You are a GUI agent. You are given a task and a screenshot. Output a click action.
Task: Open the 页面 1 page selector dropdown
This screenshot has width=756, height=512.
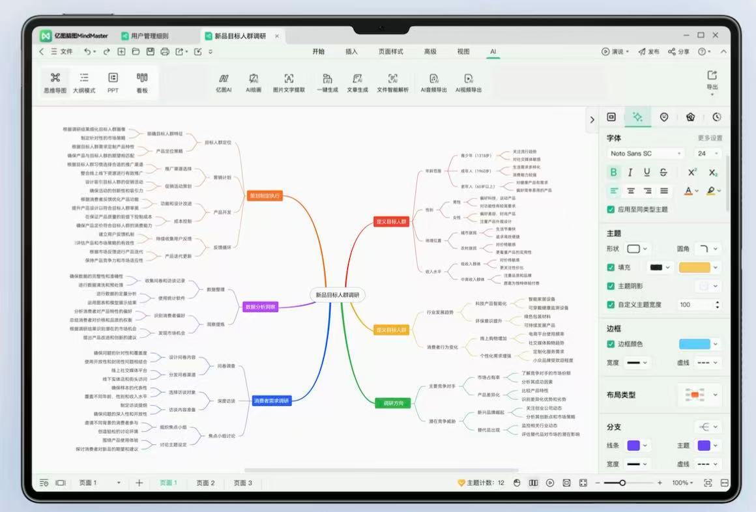(99, 483)
